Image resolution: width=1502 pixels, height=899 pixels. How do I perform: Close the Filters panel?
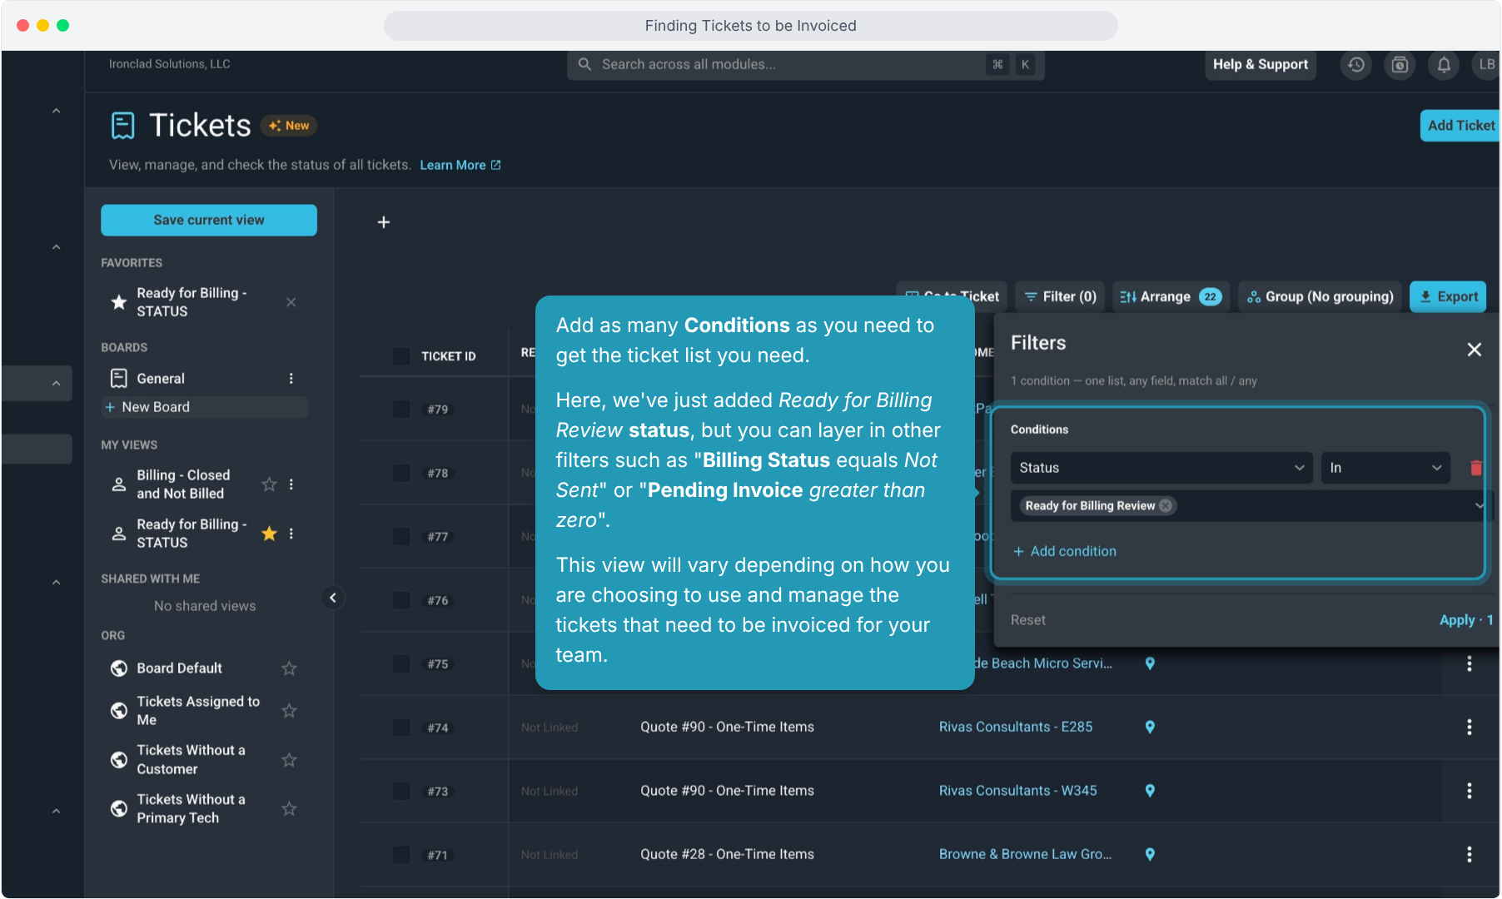[1474, 350]
